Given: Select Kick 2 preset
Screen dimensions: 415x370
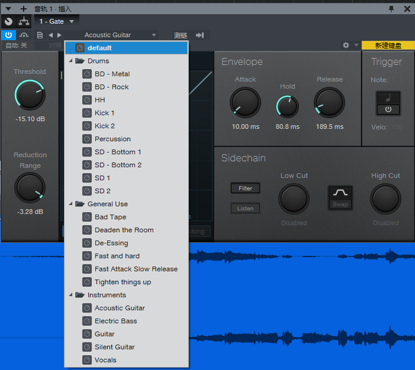Looking at the screenshot, I should point(127,126).
